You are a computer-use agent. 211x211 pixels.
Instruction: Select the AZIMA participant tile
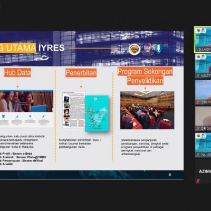203,171
